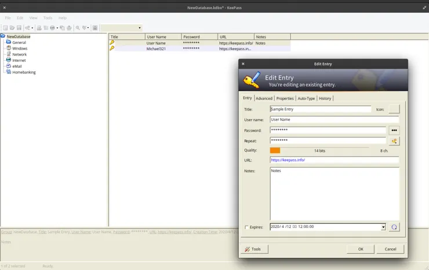Viewport: 429px width, 270px height.
Task: Open the Add Entry dropdown arrow
Action: pyautogui.click(x=32, y=28)
